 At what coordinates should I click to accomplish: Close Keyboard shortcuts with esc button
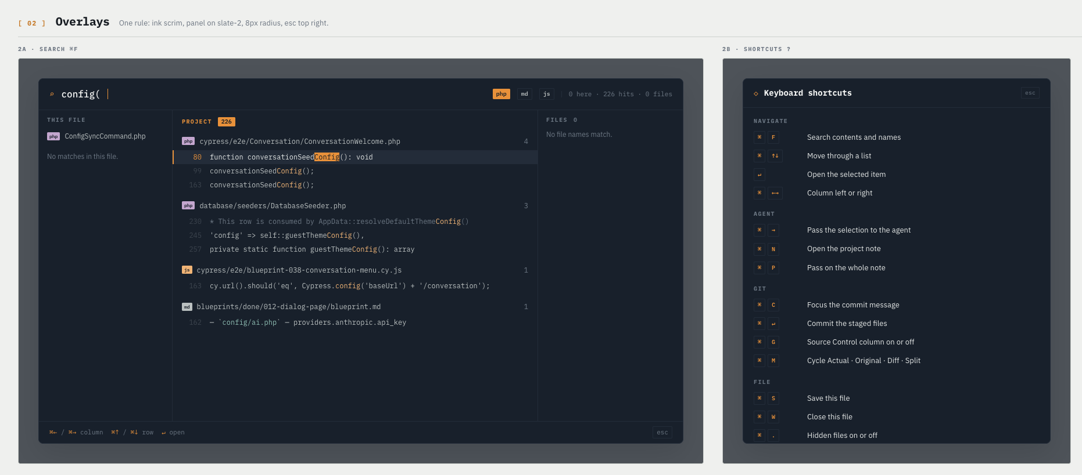[x=1030, y=93]
